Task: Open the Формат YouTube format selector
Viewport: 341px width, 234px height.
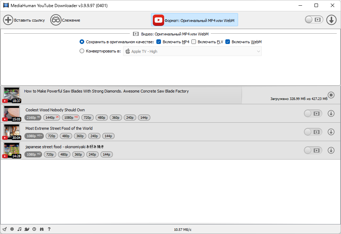Action: tap(195, 20)
